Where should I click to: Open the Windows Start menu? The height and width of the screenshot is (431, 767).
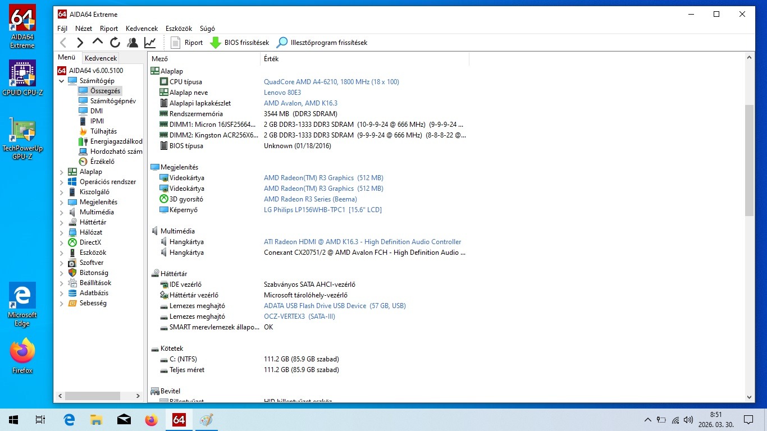point(13,420)
